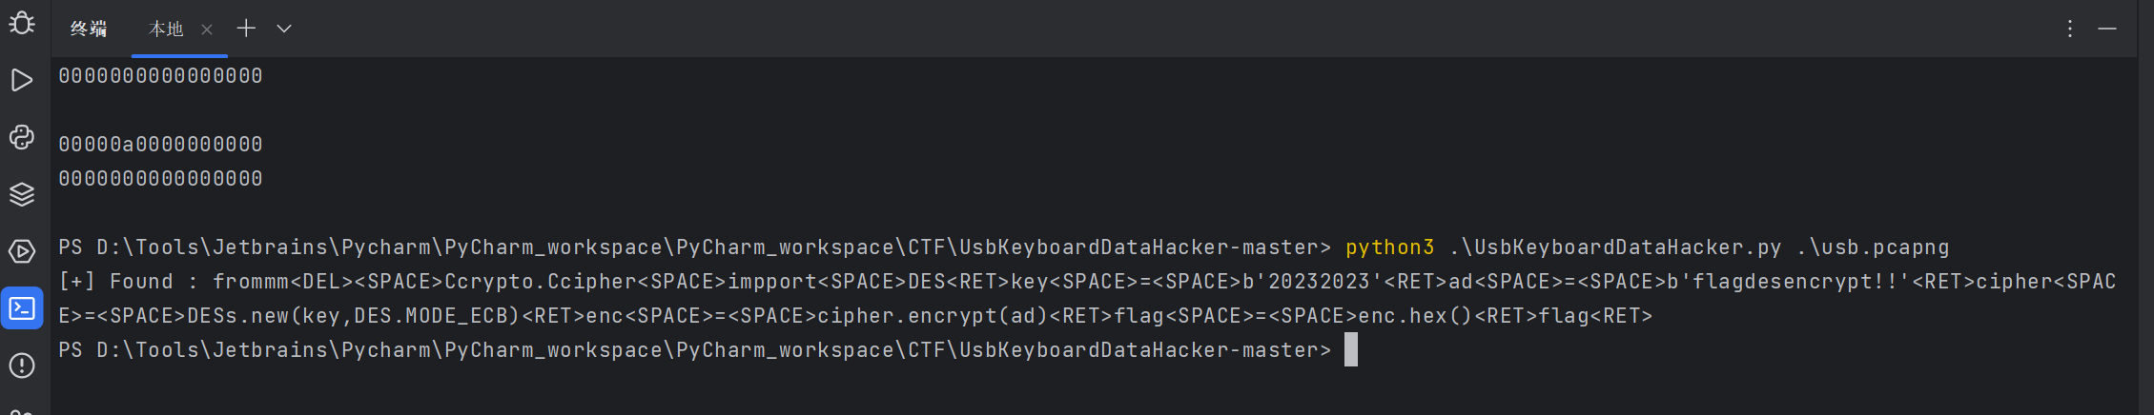Open the Run tool window icon

tap(22, 80)
